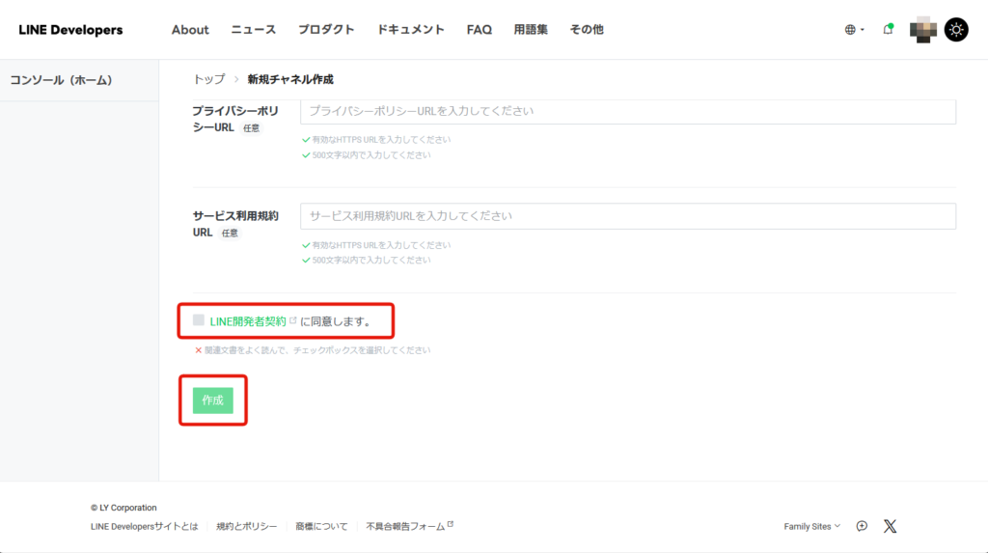Open LINE Developersサイトとは footer link
The width and height of the screenshot is (988, 553).
click(145, 527)
